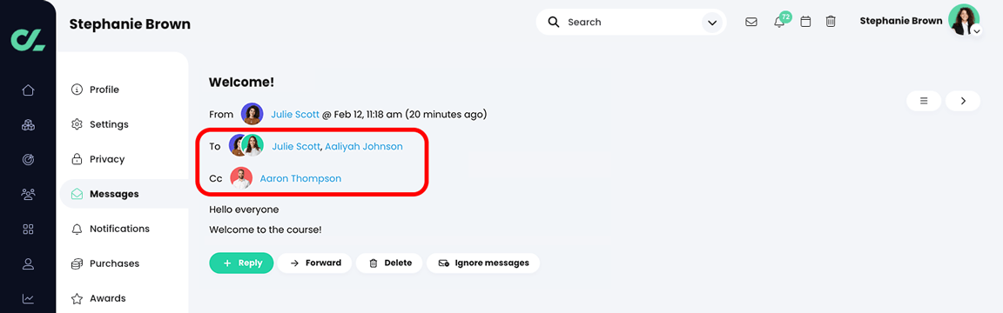Click into the Search field

pyautogui.click(x=630, y=22)
